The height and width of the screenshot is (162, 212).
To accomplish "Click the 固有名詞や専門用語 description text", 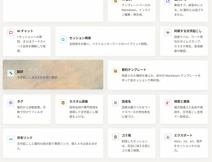I will [x=84, y=112].
